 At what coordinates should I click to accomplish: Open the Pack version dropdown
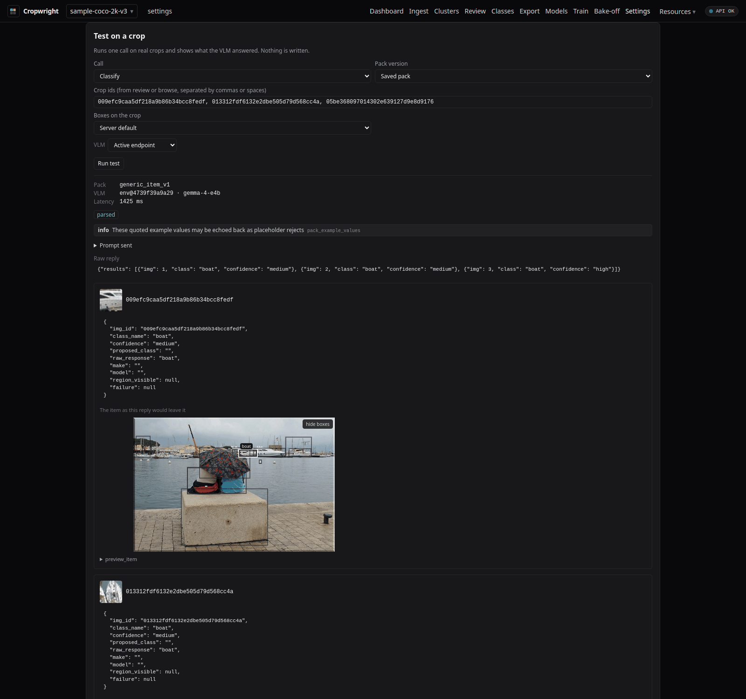click(513, 76)
